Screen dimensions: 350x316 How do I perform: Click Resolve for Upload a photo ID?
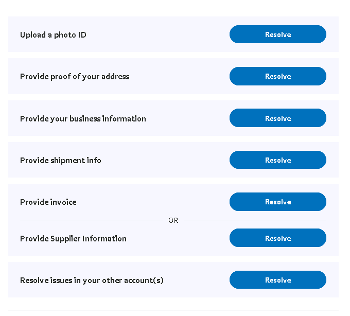(277, 34)
